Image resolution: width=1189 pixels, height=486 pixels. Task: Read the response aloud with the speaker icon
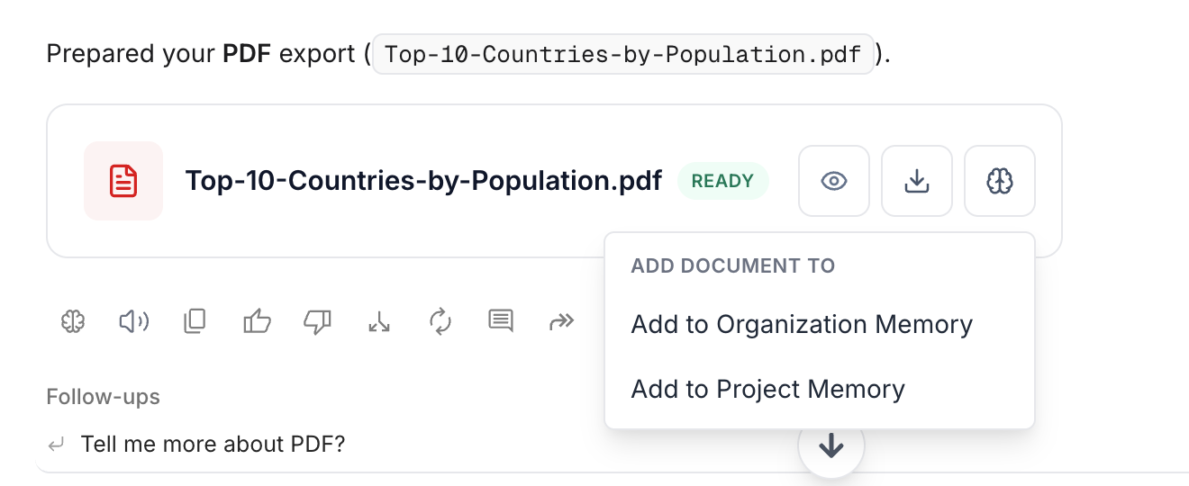point(134,320)
